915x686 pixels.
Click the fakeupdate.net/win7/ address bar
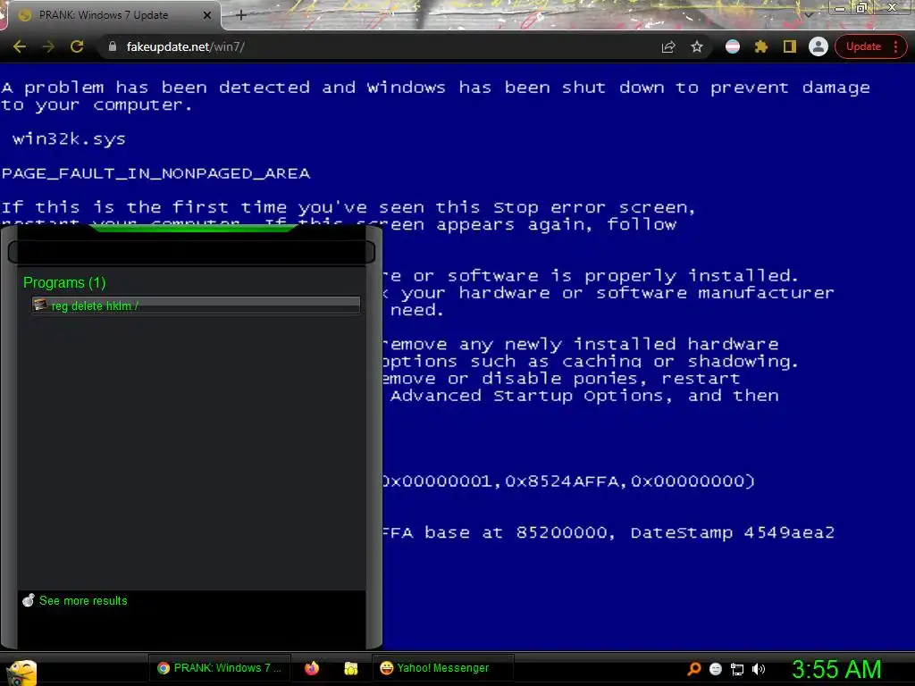pyautogui.click(x=374, y=46)
